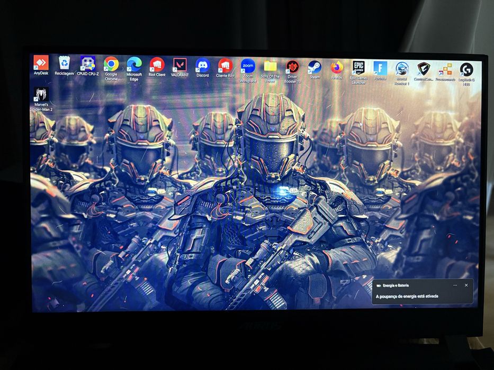
Task: Dismiss the Energia e Bateria notification
Action: tap(466, 285)
